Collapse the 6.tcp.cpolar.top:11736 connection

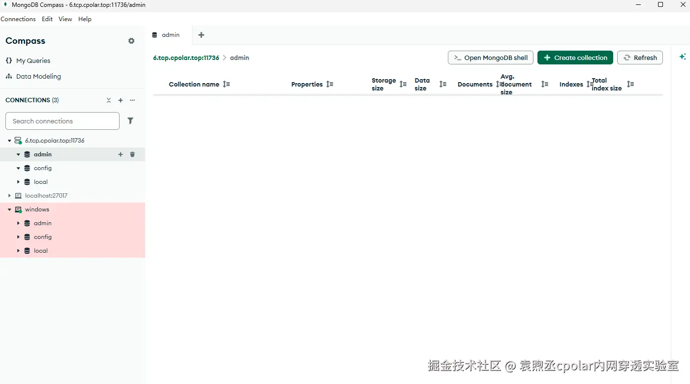click(9, 141)
